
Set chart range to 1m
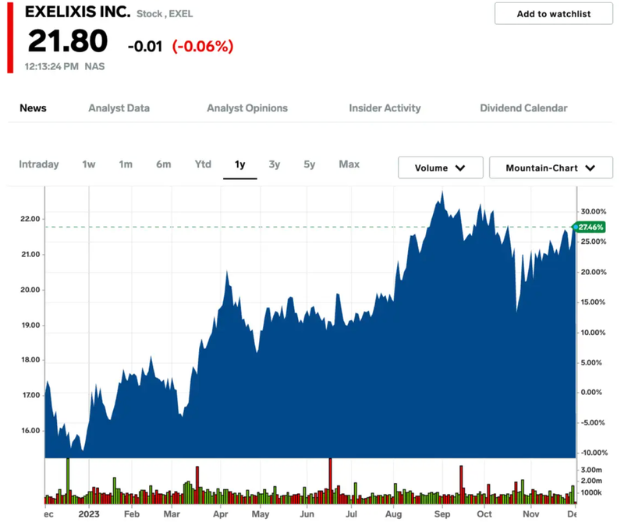tap(126, 164)
